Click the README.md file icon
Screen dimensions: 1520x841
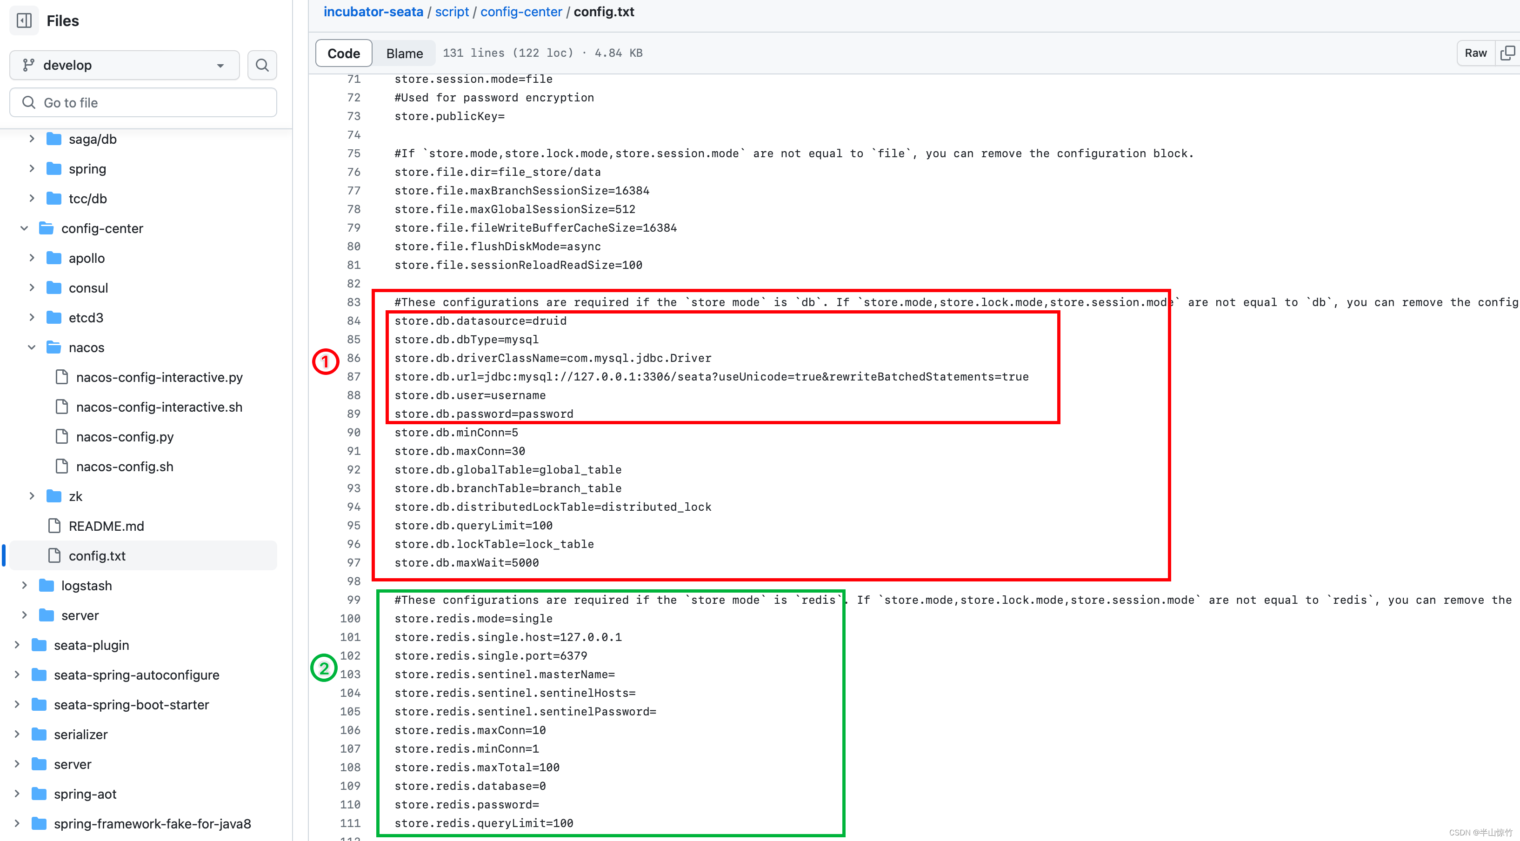tap(54, 526)
